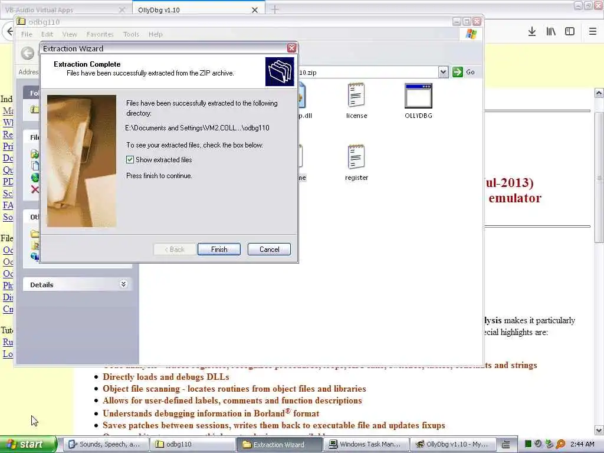The width and height of the screenshot is (604, 453).
Task: Toggle the Show extracted files checkbox
Action: [x=130, y=159]
